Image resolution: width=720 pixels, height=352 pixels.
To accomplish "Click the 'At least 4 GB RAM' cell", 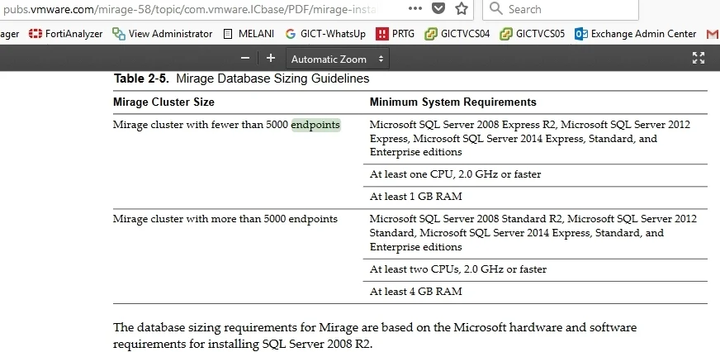I will 415,292.
